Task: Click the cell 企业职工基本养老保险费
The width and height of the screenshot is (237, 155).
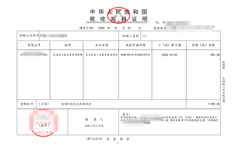Action: 68,55
